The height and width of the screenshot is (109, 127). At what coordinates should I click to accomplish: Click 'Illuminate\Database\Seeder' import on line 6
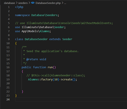43,27
